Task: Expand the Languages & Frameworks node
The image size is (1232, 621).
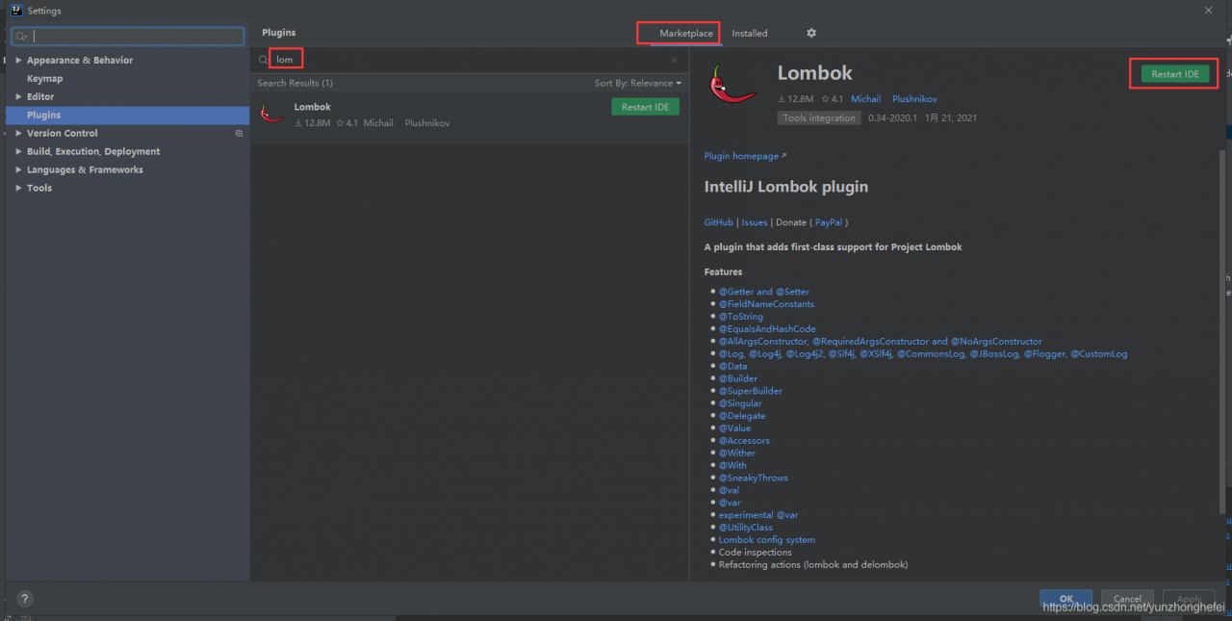Action: pos(18,170)
